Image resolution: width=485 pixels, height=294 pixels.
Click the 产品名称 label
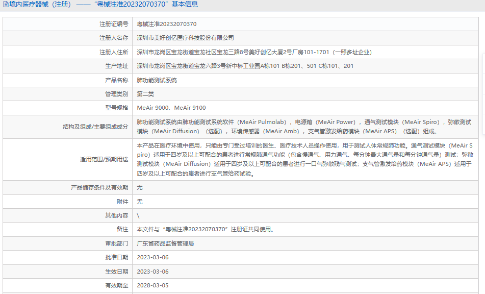116,80
